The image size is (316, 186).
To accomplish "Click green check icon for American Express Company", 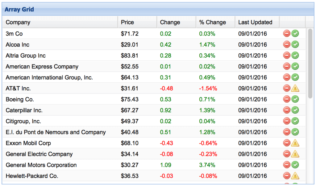I will click(x=295, y=66).
